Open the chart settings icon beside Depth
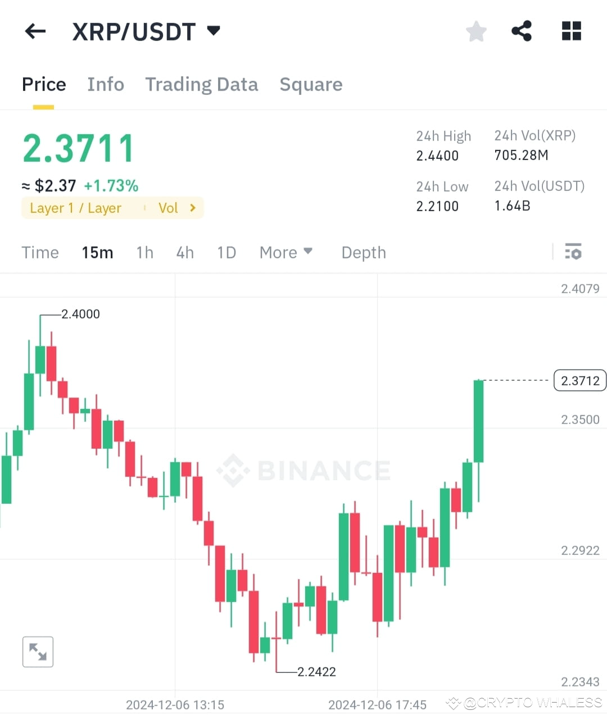 click(x=573, y=252)
